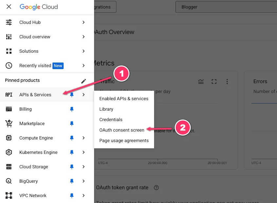Open the Compute Engine label

[x=36, y=138]
